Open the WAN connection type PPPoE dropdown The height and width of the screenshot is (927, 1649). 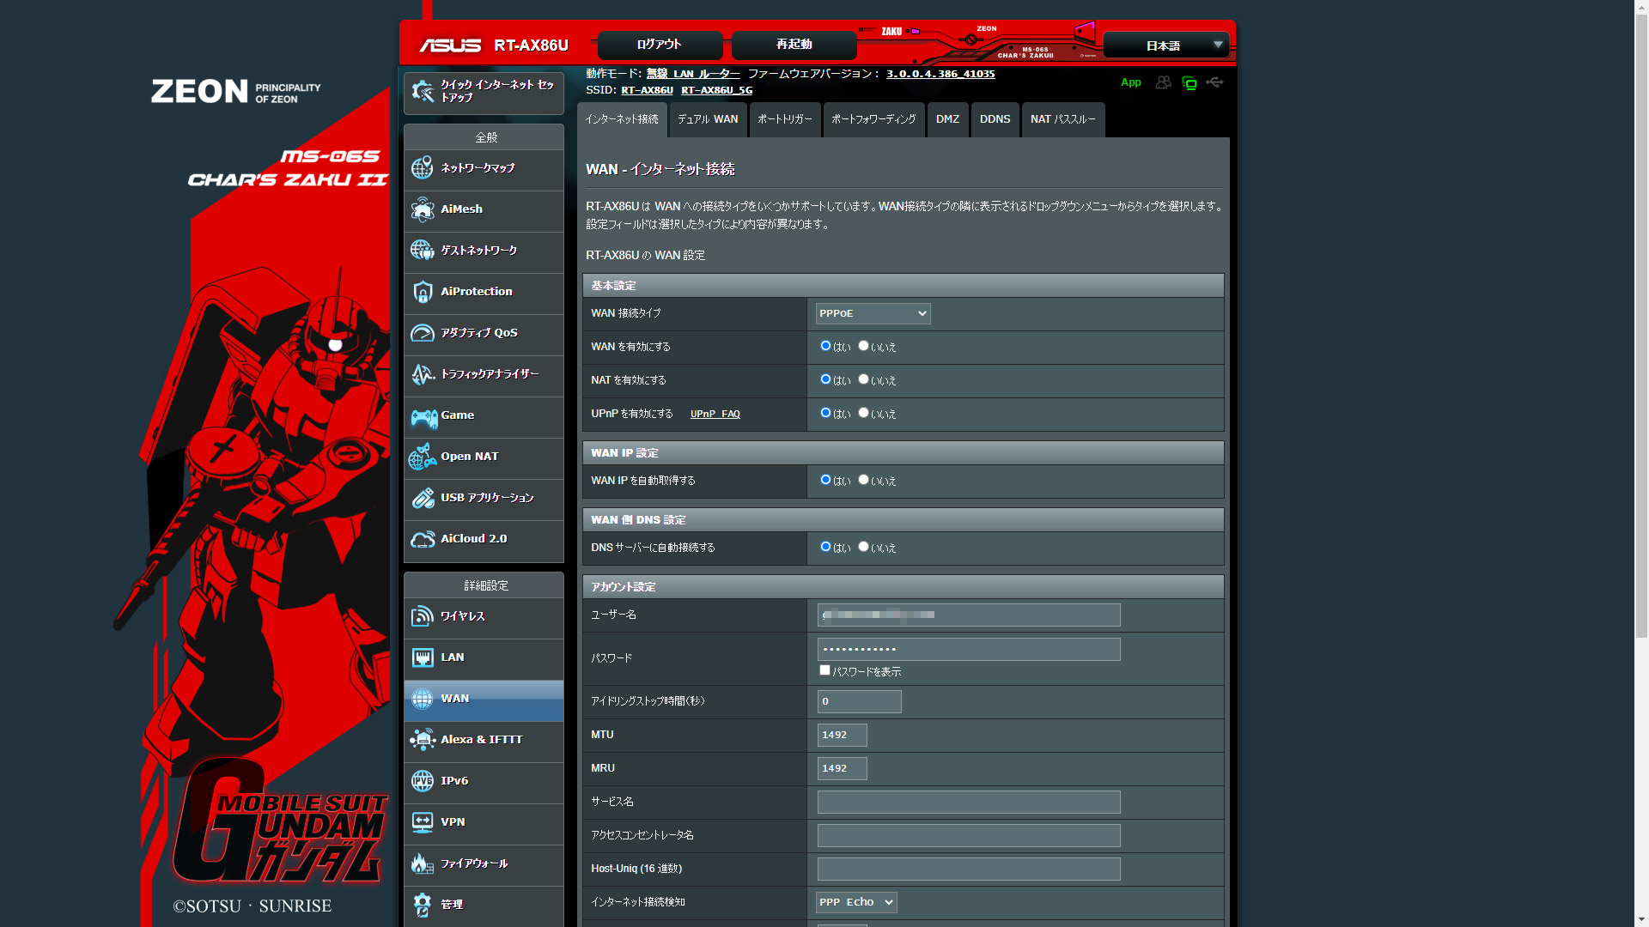[873, 313]
